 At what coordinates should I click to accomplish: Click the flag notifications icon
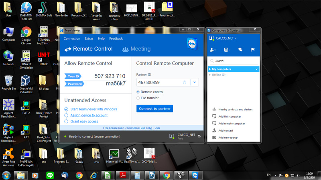pyautogui.click(x=252, y=50)
